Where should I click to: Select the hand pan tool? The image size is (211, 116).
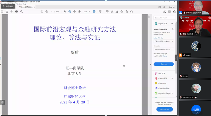tap(70, 11)
